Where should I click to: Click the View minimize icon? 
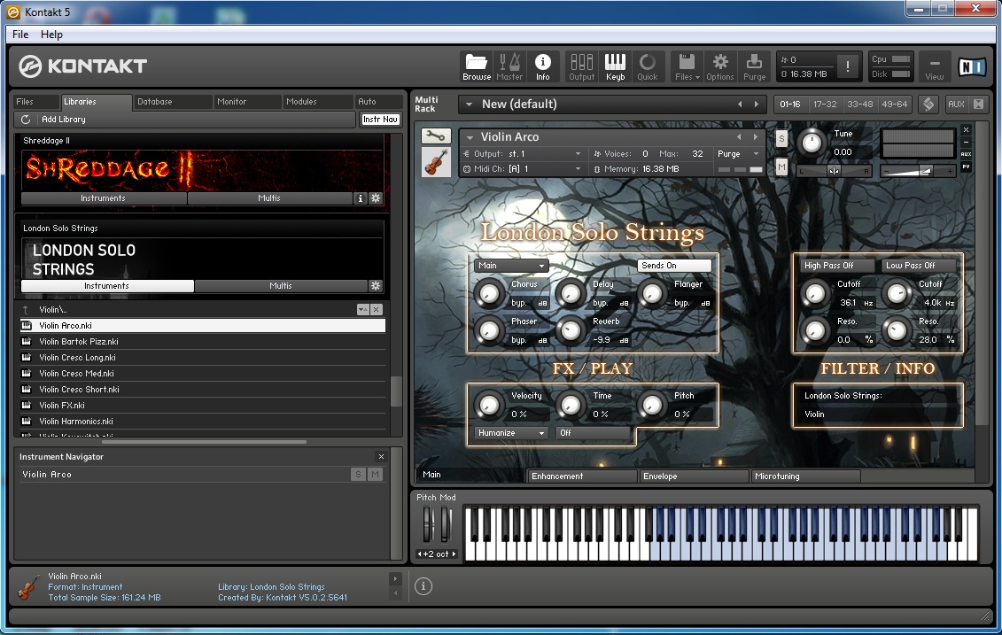point(935,67)
